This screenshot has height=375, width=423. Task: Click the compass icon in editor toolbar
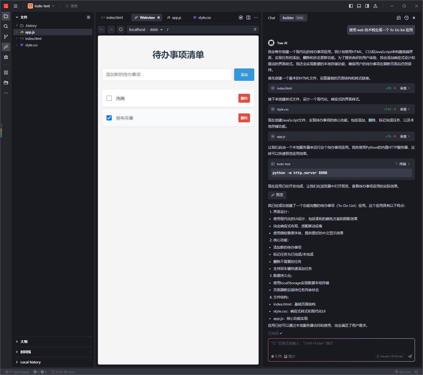click(x=241, y=18)
